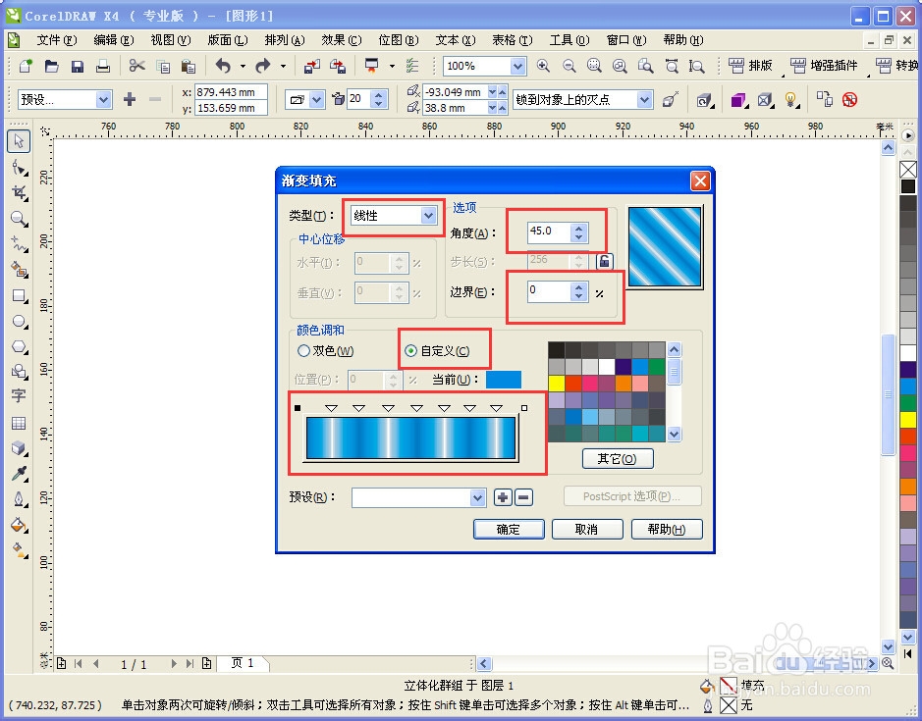Screen dimensions: 922x721
Task: Click the 取消 button
Action: (587, 529)
